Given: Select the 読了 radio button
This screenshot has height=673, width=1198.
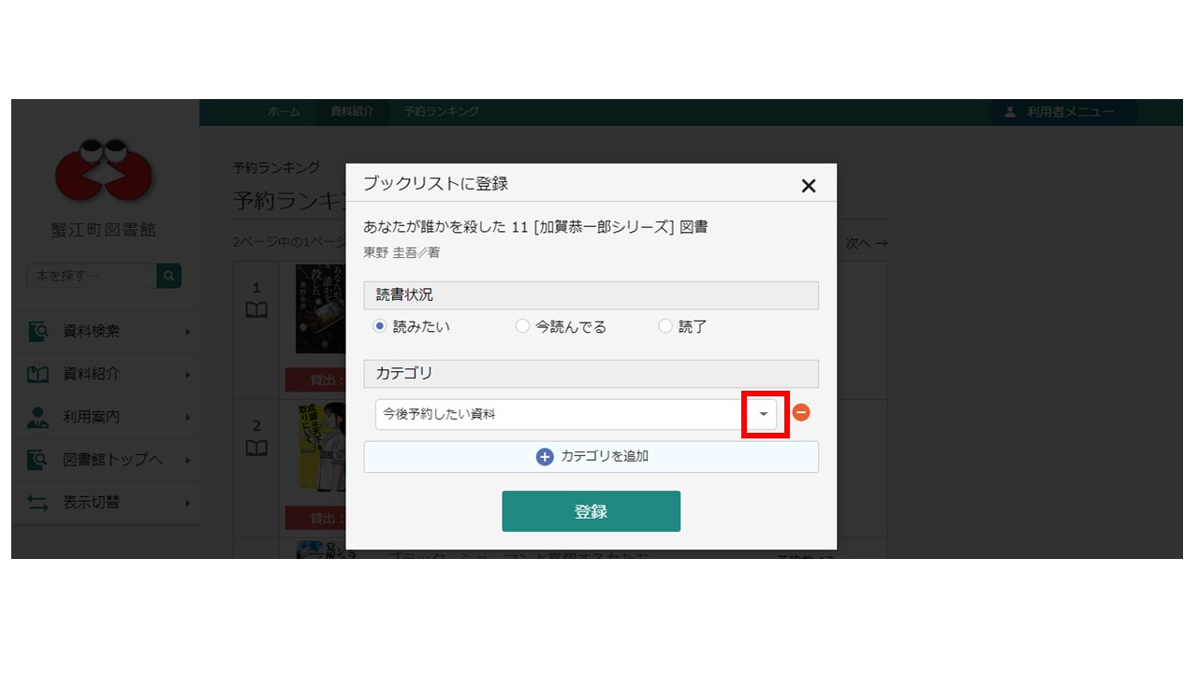Looking at the screenshot, I should tap(665, 326).
